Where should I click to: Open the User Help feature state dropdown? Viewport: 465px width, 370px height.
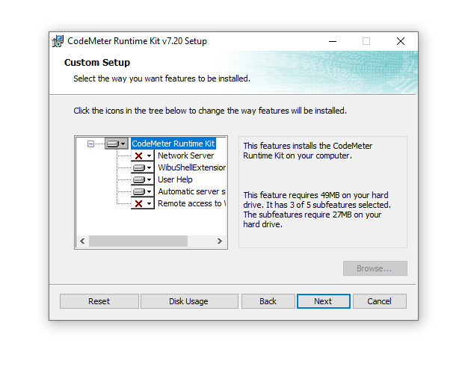pos(143,179)
